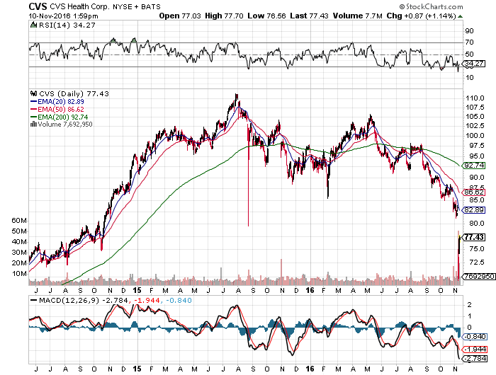Click the 16 year marker below MACD panel
The width and height of the screenshot is (496, 375).
point(310,369)
